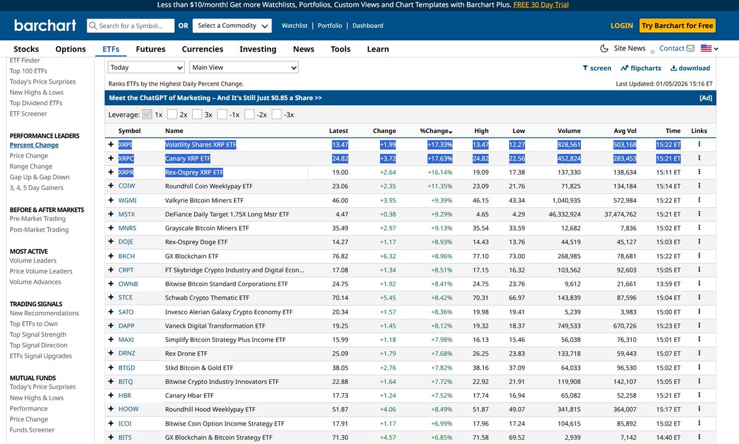Open the Links menu for XRPI row
This screenshot has width=739, height=444.
pos(699,144)
